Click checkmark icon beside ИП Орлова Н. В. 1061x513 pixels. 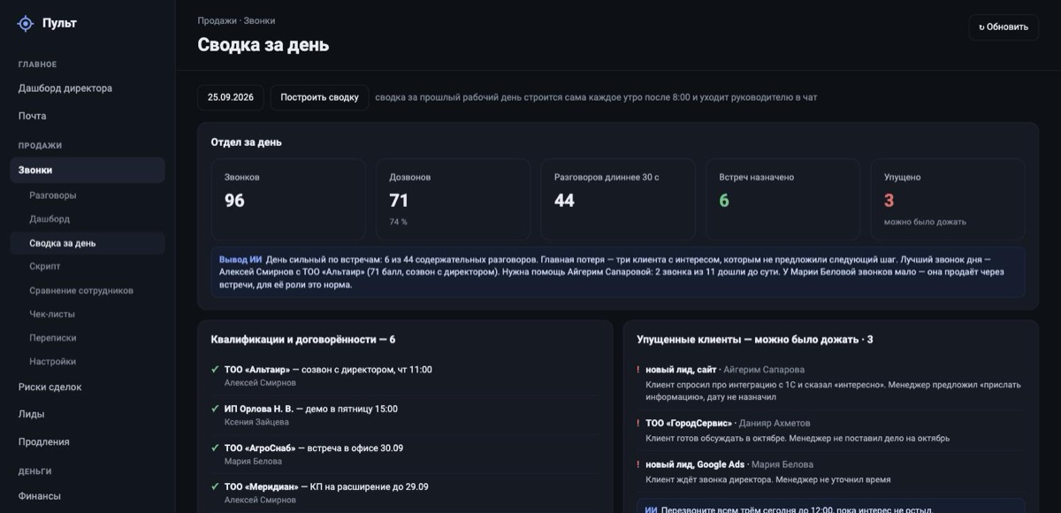(x=215, y=409)
